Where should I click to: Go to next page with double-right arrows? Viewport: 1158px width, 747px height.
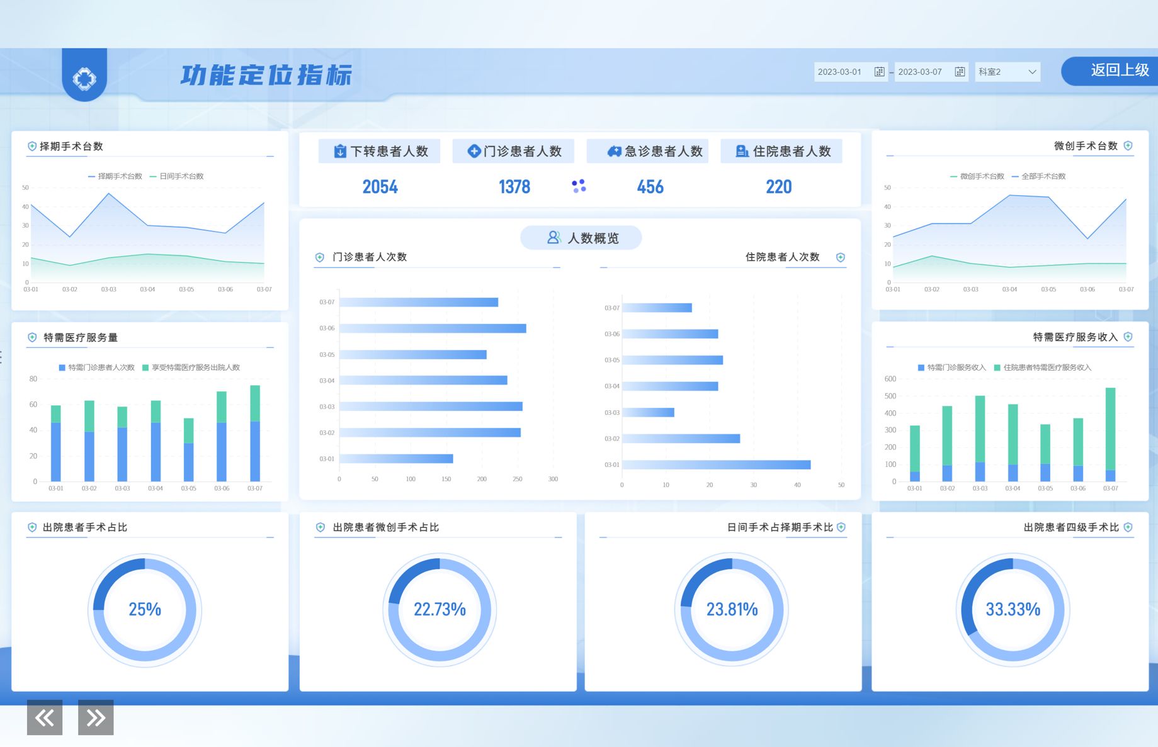coord(96,717)
